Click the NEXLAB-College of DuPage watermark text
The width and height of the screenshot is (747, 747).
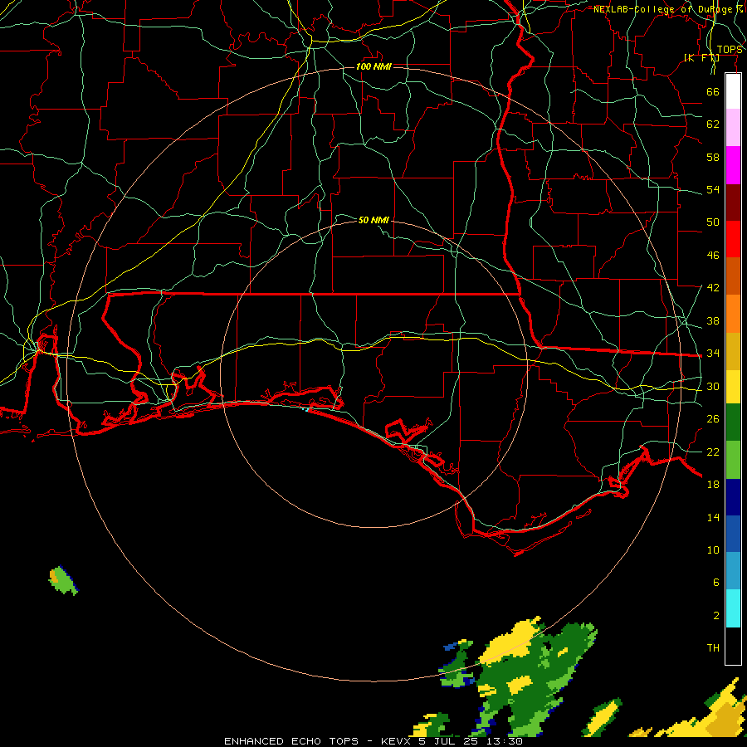pyautogui.click(x=667, y=9)
